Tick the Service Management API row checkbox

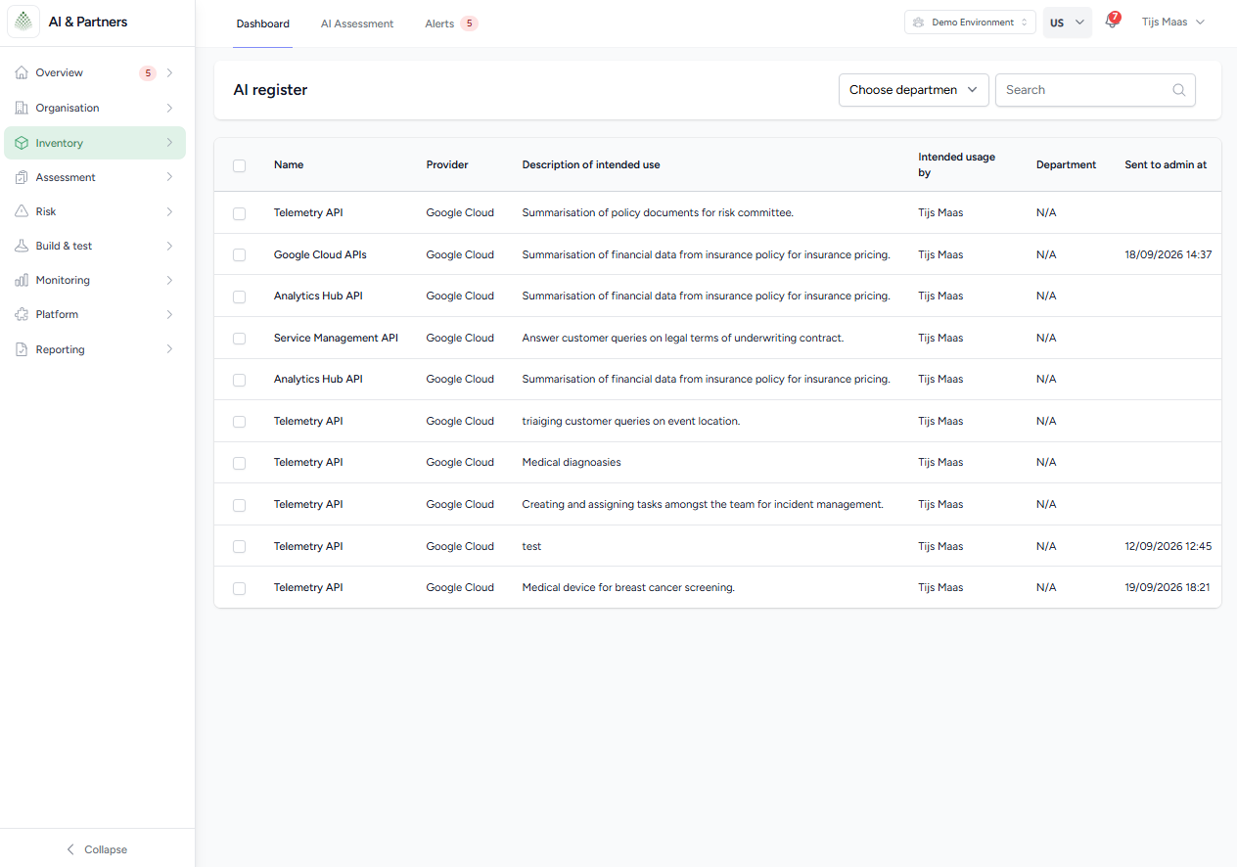239,339
